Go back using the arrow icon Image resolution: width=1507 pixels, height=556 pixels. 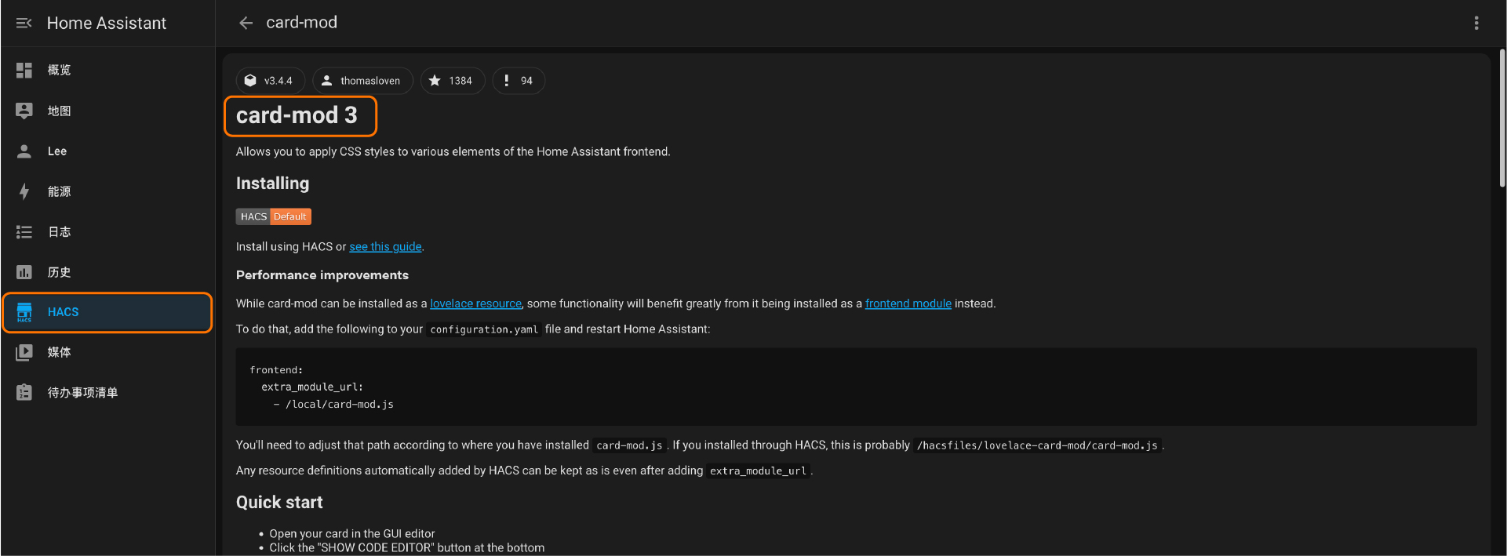coord(246,23)
